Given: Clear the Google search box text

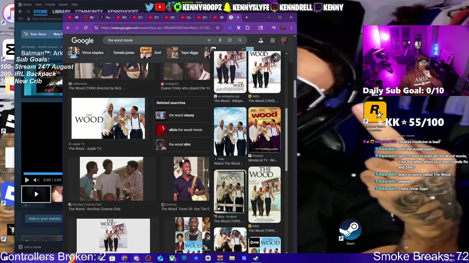Looking at the screenshot, I should 209,40.
